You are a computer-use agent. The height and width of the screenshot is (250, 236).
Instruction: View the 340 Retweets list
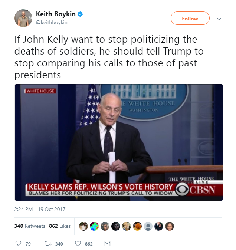pyautogui.click(x=30, y=226)
